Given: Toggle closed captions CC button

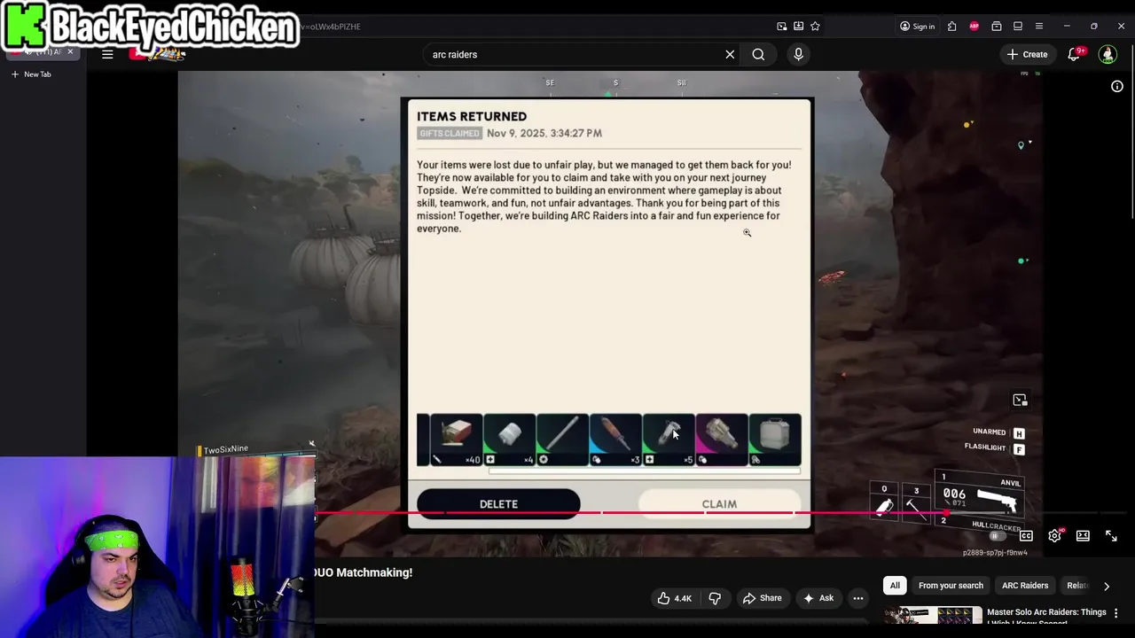Looking at the screenshot, I should pyautogui.click(x=1026, y=536).
